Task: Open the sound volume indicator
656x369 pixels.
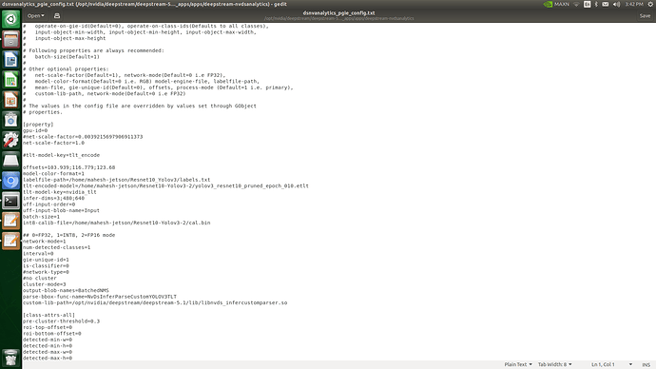Action: click(x=616, y=4)
